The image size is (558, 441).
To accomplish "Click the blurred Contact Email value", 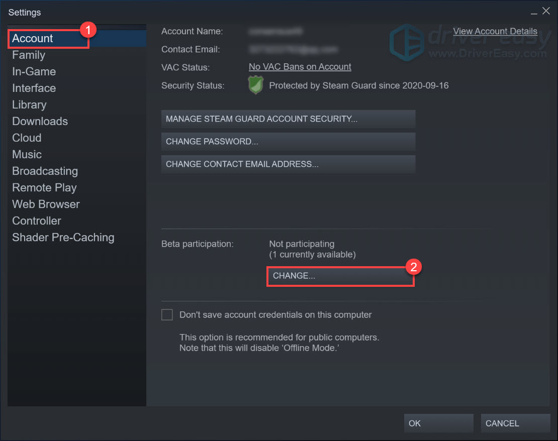I will point(293,49).
